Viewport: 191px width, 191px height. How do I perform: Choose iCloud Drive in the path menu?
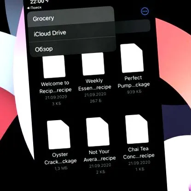click(x=72, y=33)
